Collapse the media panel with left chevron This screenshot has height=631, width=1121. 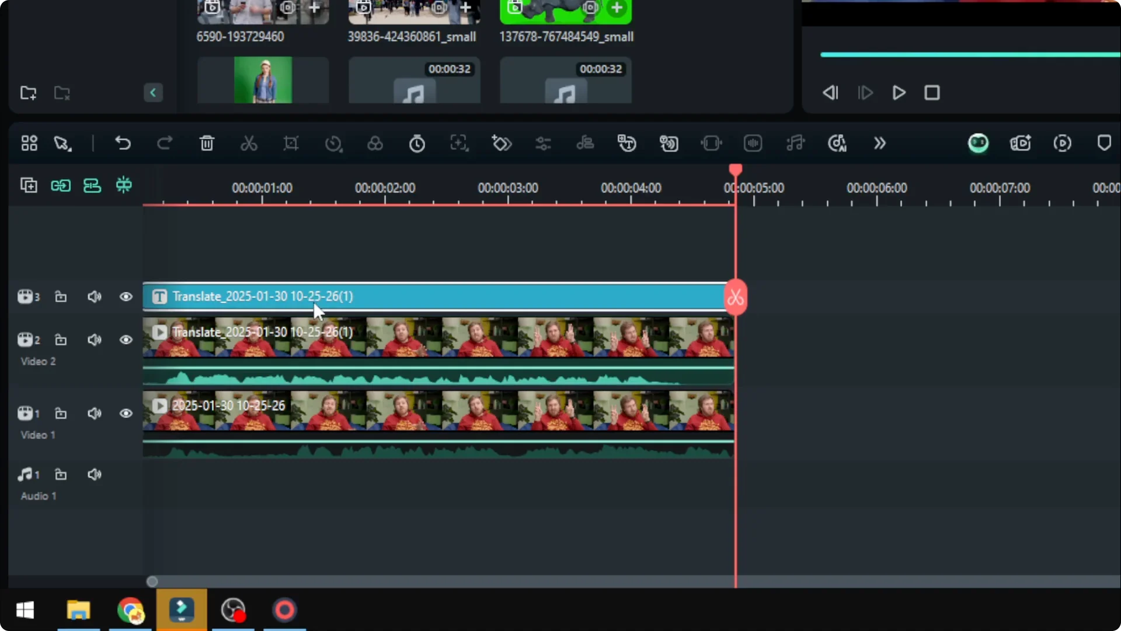click(x=153, y=92)
